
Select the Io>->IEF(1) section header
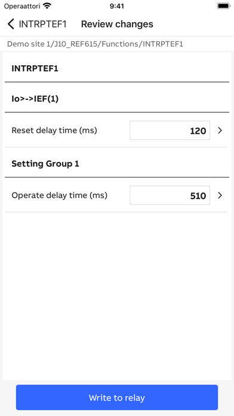(x=35, y=99)
